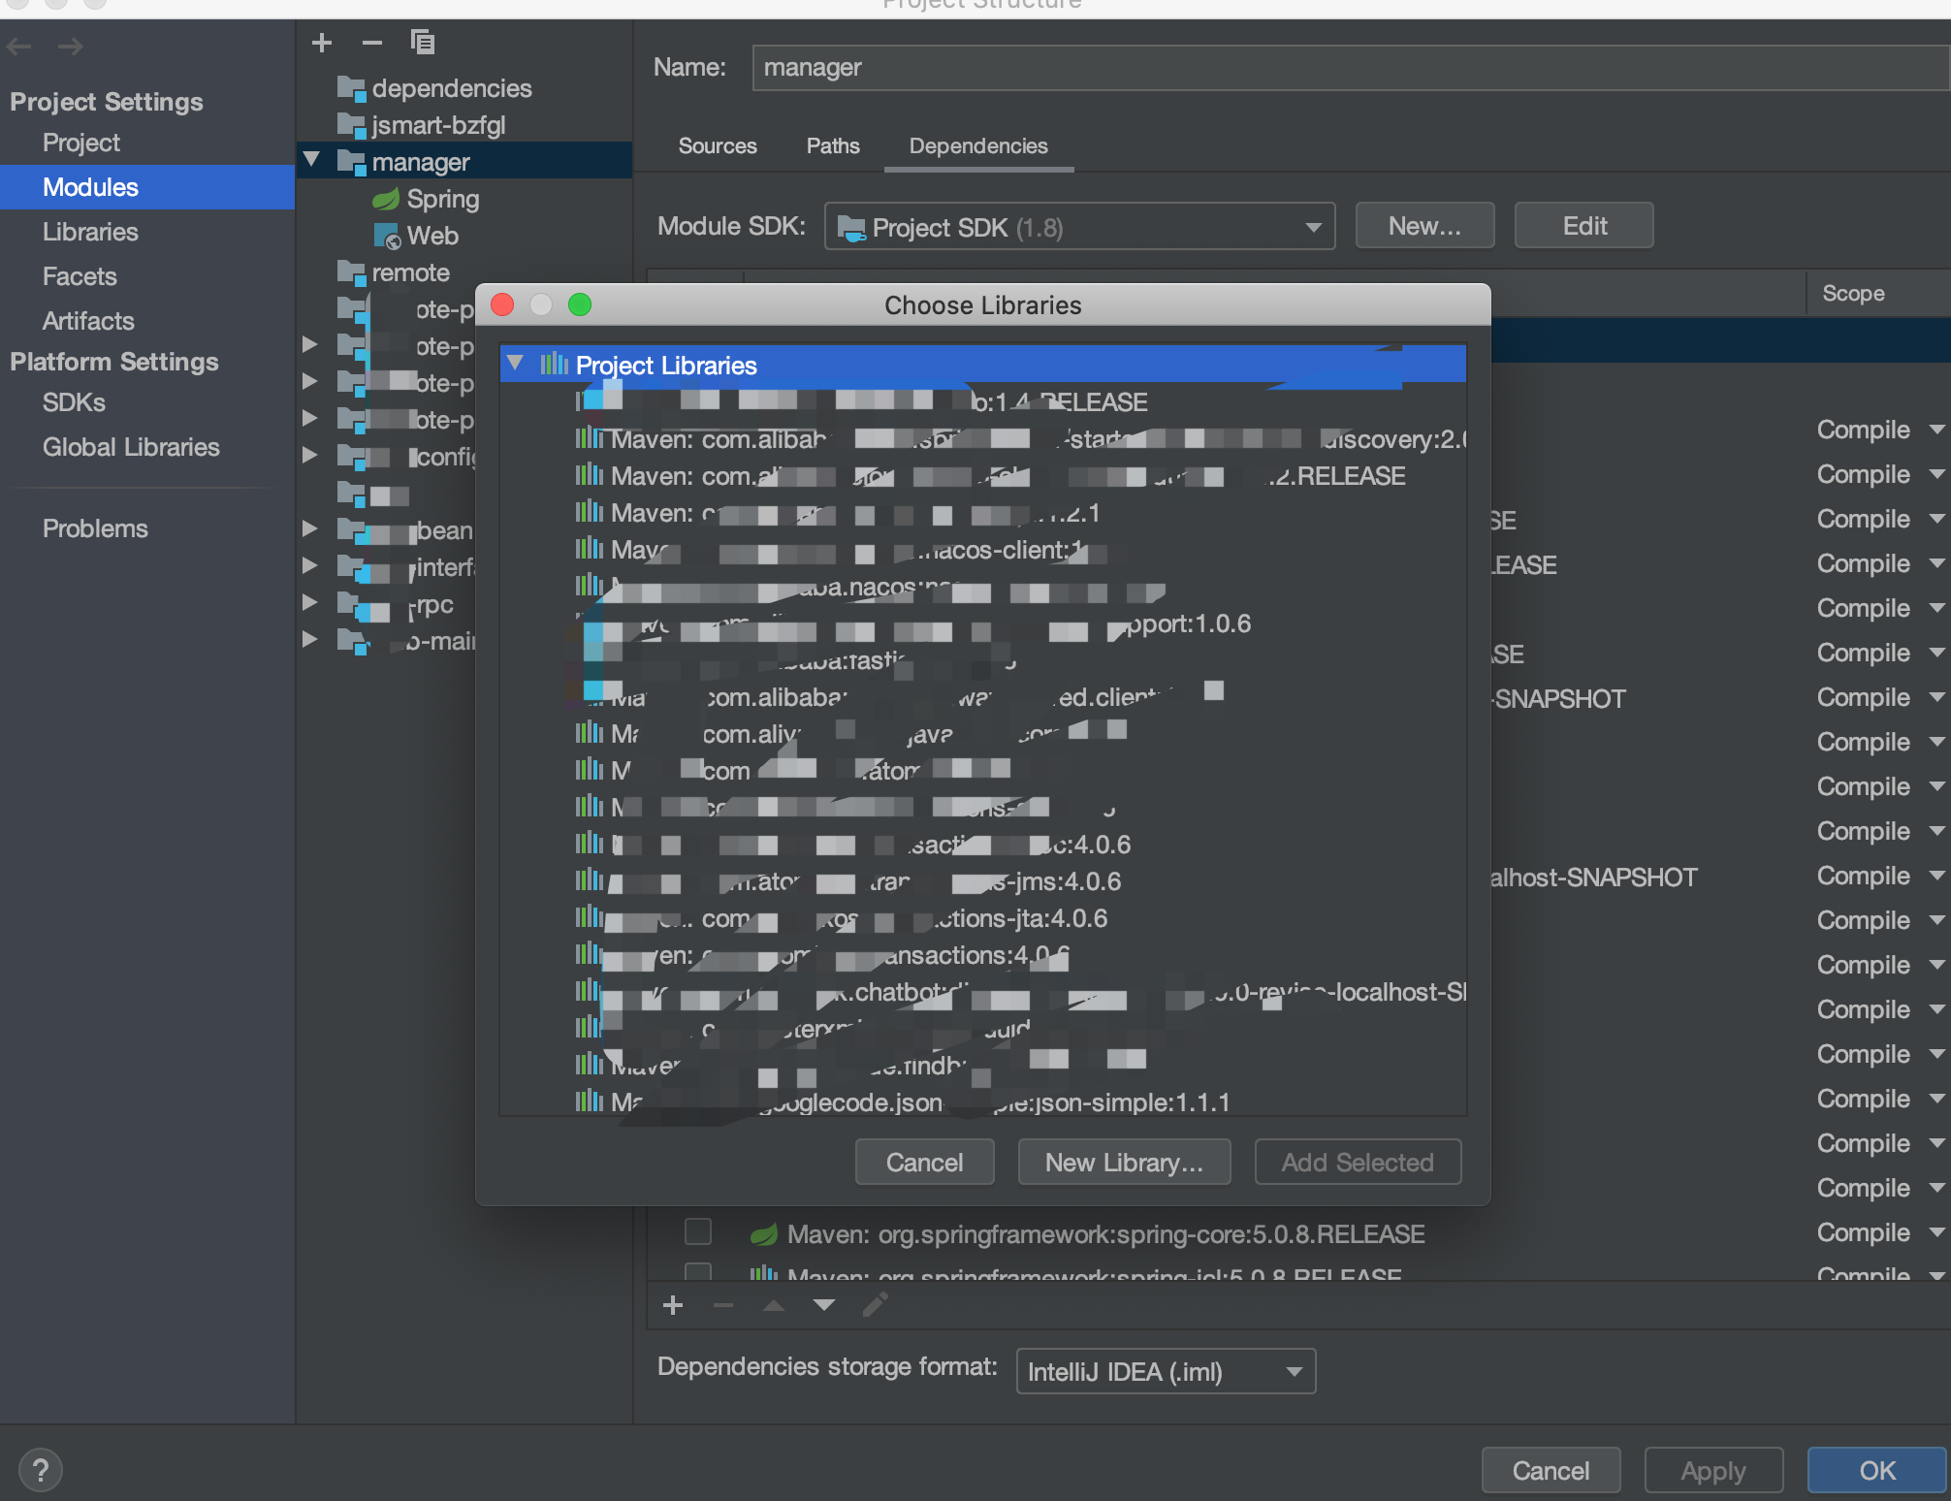
Task: Click the remove module minus icon
Action: tap(371, 43)
